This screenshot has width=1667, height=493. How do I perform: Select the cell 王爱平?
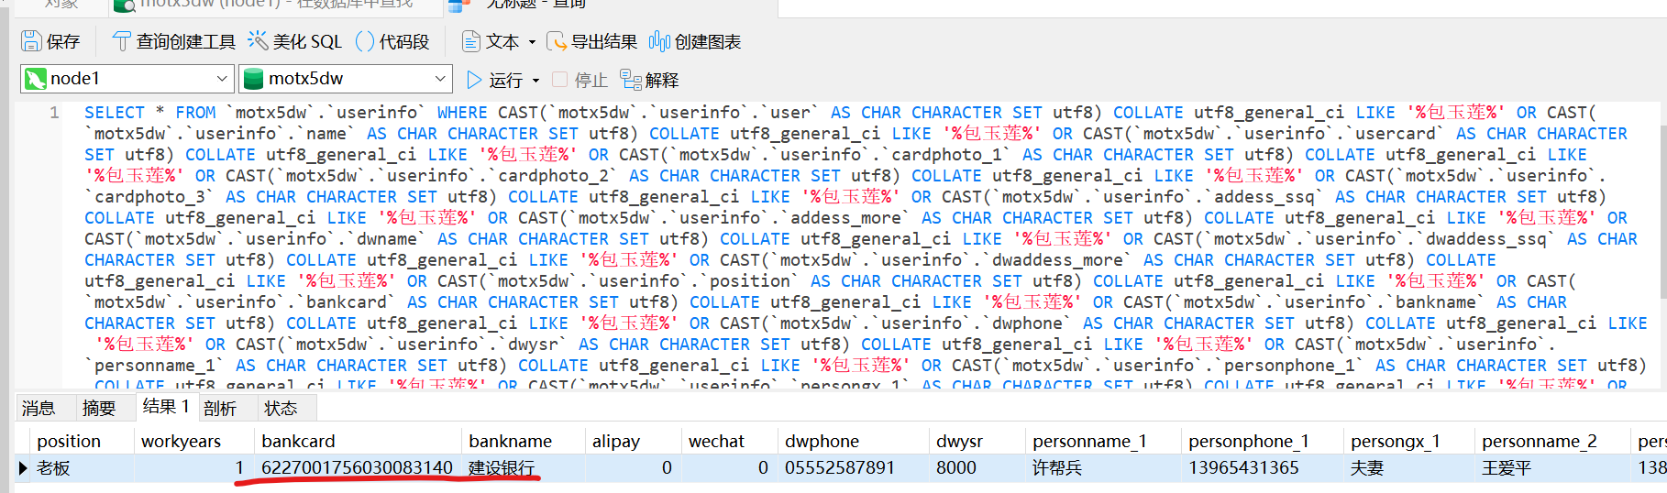point(1553,467)
